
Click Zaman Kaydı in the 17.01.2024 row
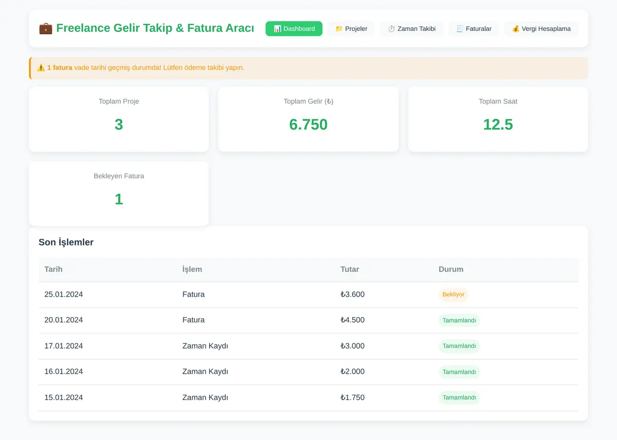coord(205,346)
